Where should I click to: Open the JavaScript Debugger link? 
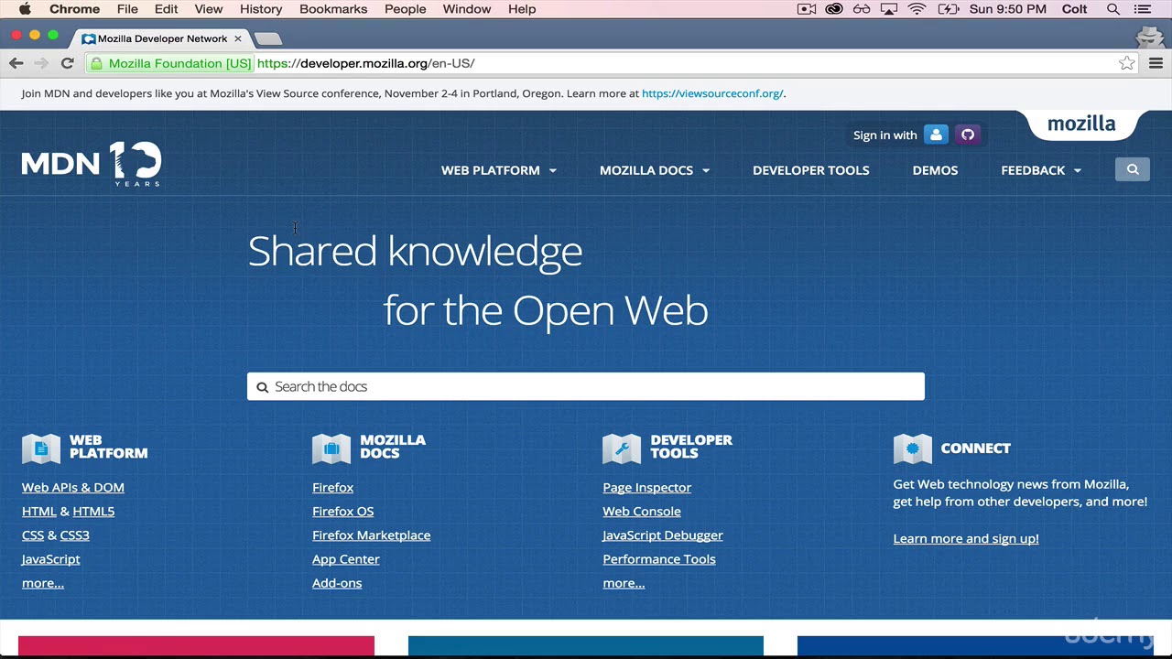[663, 535]
